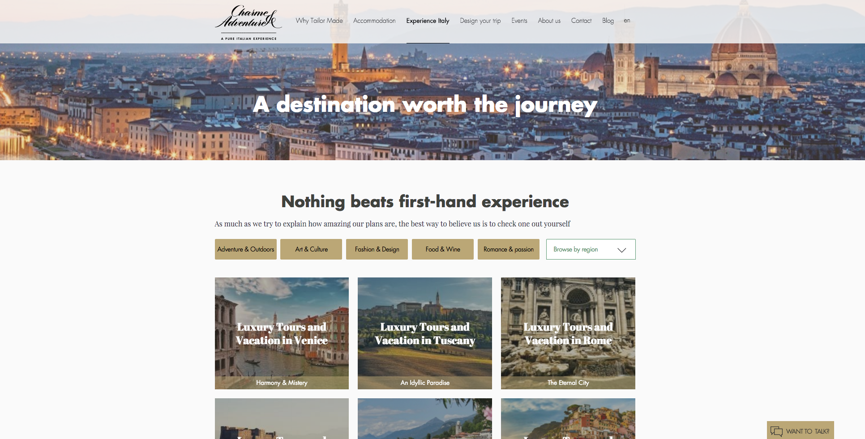Open the en language selector
The width and height of the screenshot is (865, 439).
coord(627,21)
